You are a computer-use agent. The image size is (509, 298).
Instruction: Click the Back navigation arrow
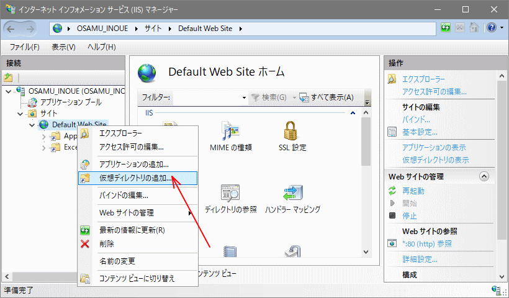(x=11, y=29)
